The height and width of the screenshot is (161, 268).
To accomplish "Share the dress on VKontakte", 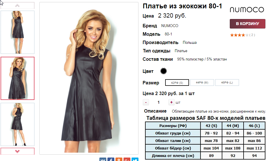I will coord(103,160).
